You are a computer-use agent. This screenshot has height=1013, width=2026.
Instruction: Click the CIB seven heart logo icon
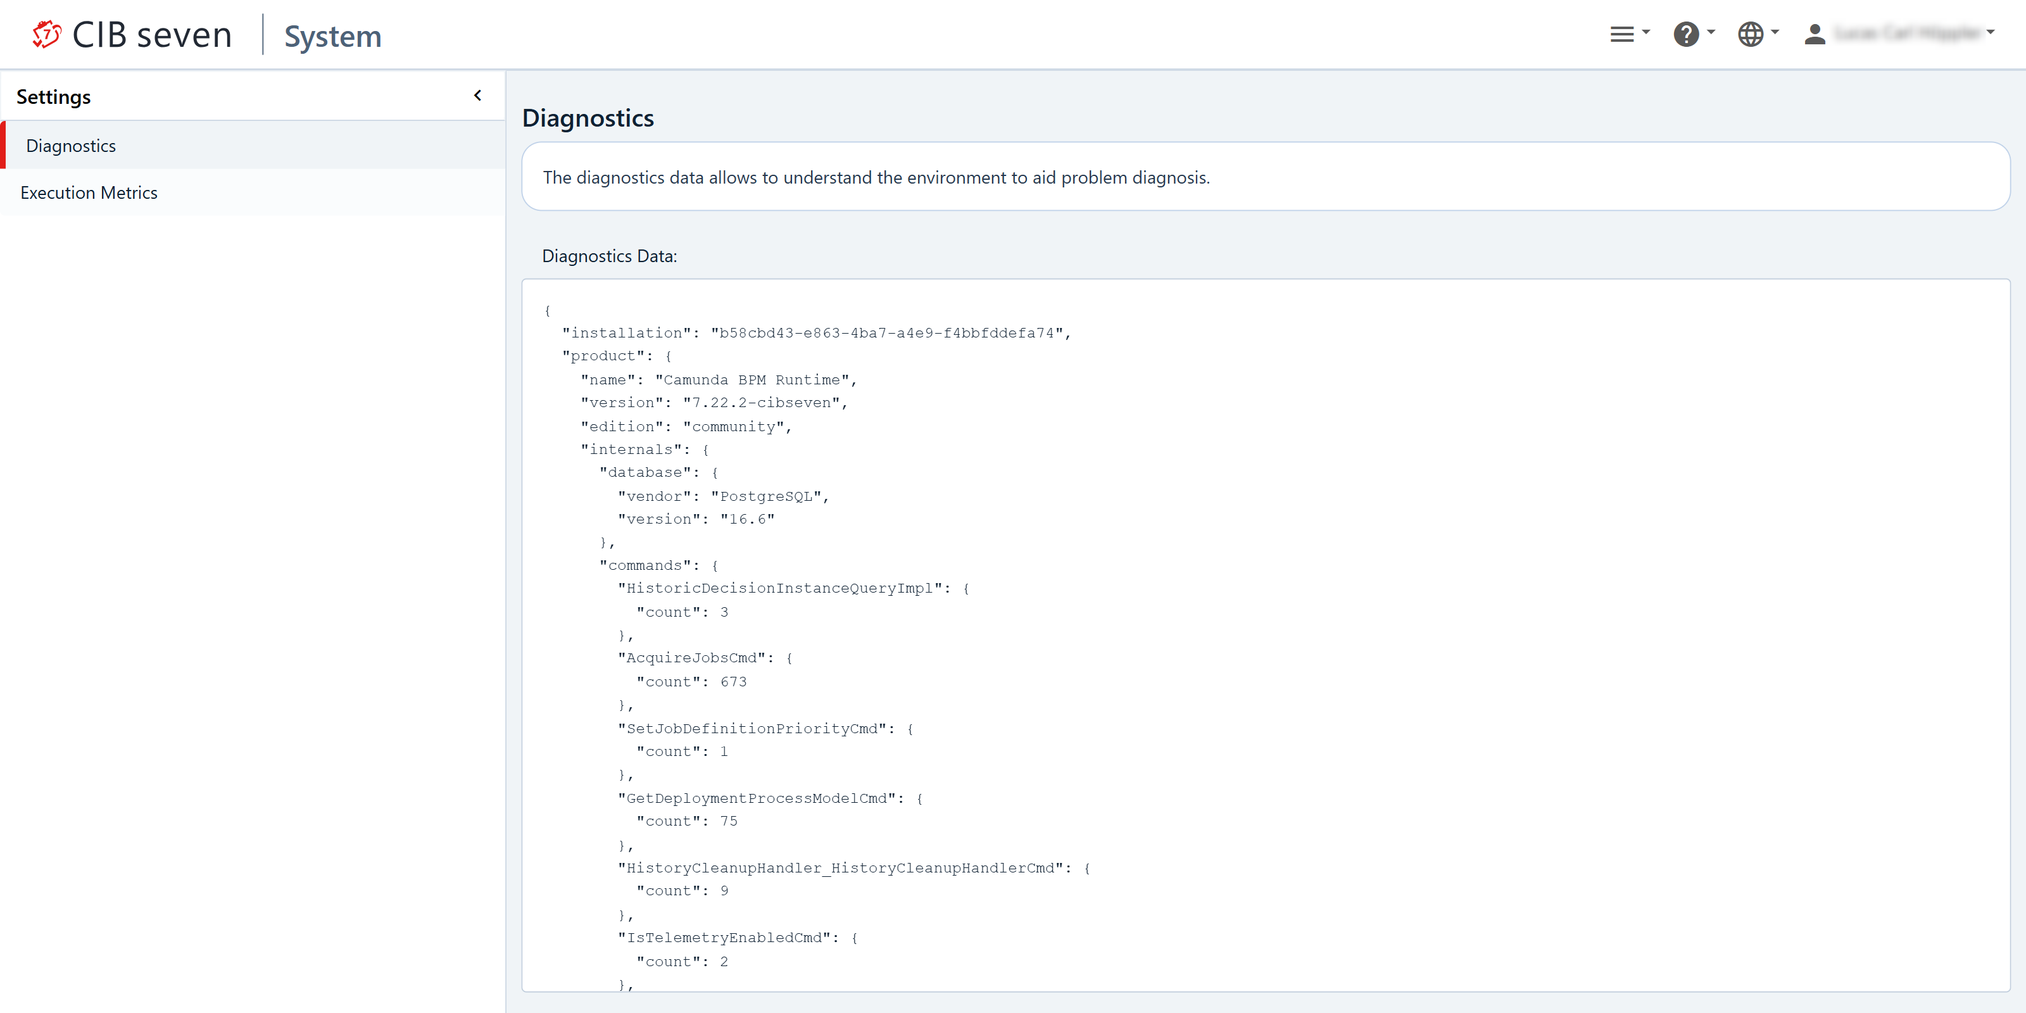pos(46,35)
